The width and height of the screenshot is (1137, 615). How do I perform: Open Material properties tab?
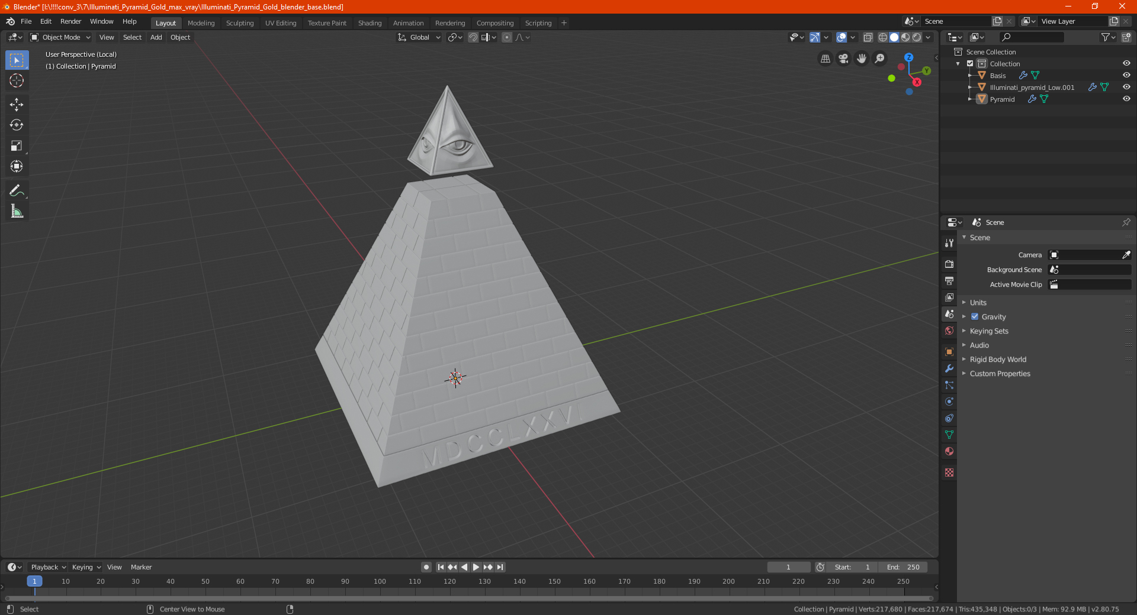(949, 451)
